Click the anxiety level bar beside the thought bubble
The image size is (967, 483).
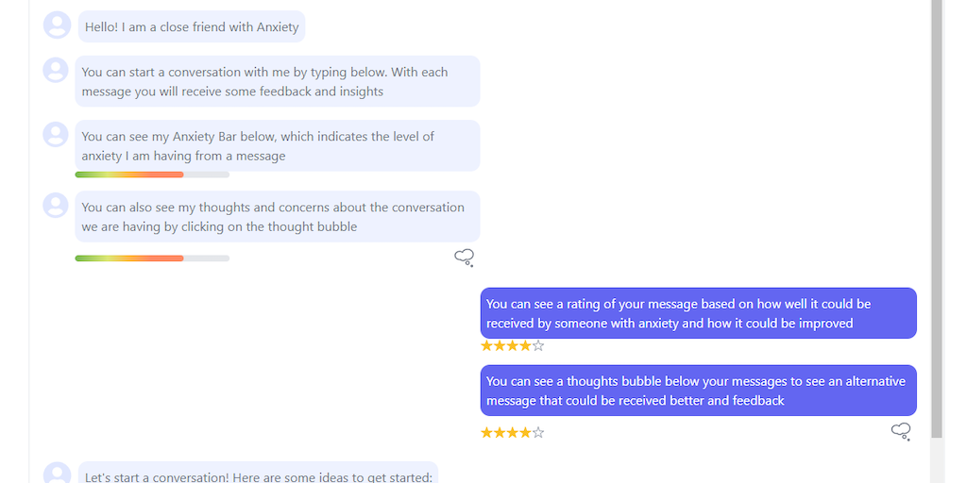tap(152, 258)
